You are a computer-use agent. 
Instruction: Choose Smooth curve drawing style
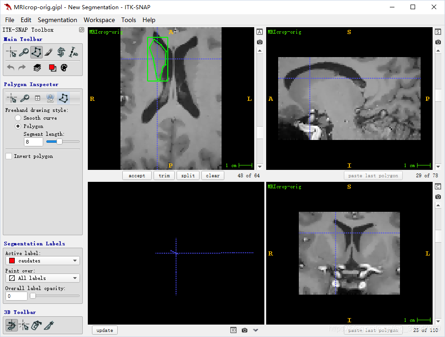click(18, 118)
